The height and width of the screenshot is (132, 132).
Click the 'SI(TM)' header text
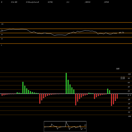[50, 2]
